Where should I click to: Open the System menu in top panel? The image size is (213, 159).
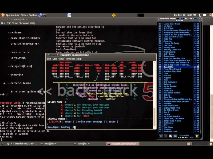pyautogui.click(x=33, y=15)
